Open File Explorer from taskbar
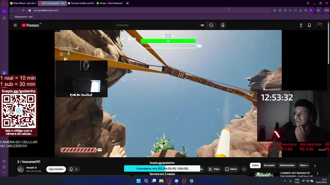Image resolution: width=330 pixels, height=185 pixels. pos(161,181)
